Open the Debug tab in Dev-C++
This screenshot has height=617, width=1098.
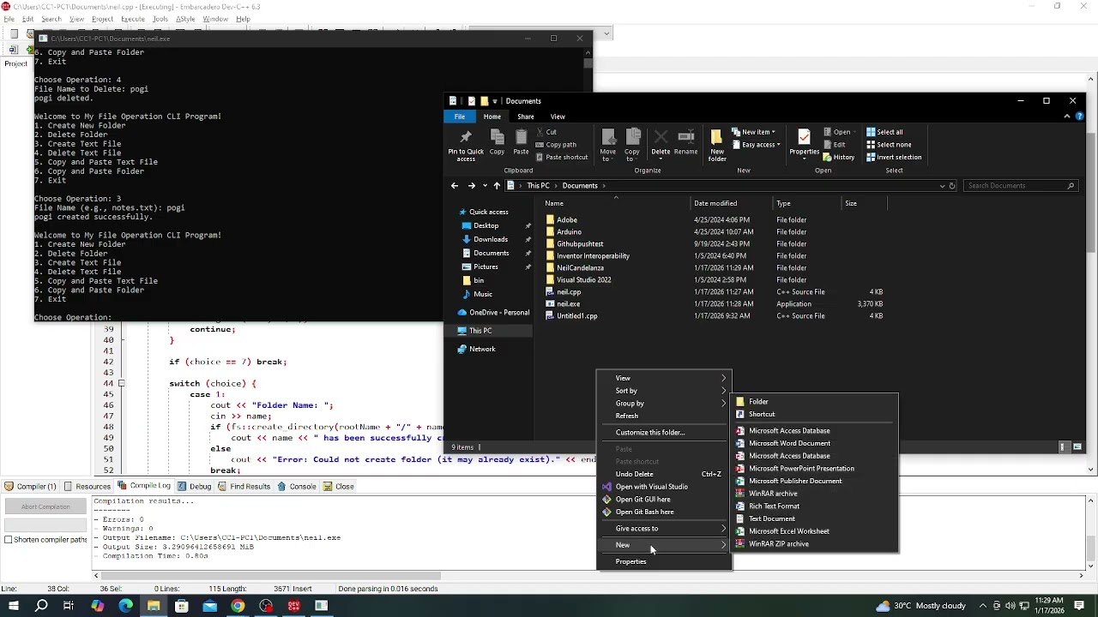tap(195, 487)
